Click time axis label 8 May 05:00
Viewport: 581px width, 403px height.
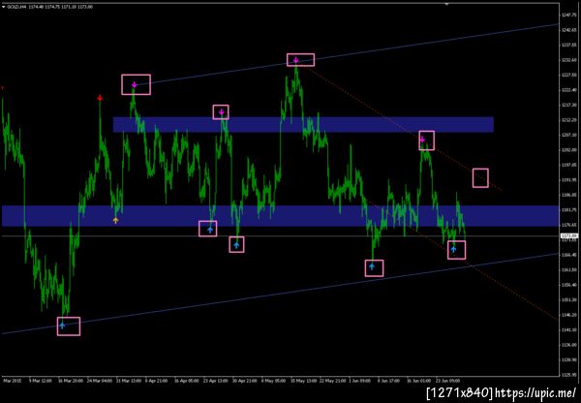(x=273, y=381)
